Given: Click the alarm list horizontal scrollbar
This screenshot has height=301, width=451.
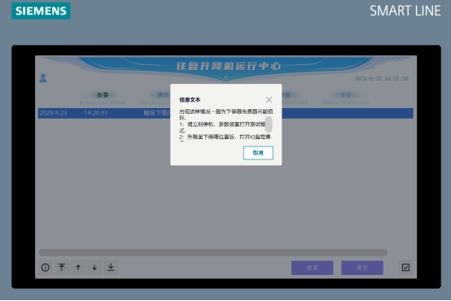Looking at the screenshot, I should pyautogui.click(x=213, y=253).
